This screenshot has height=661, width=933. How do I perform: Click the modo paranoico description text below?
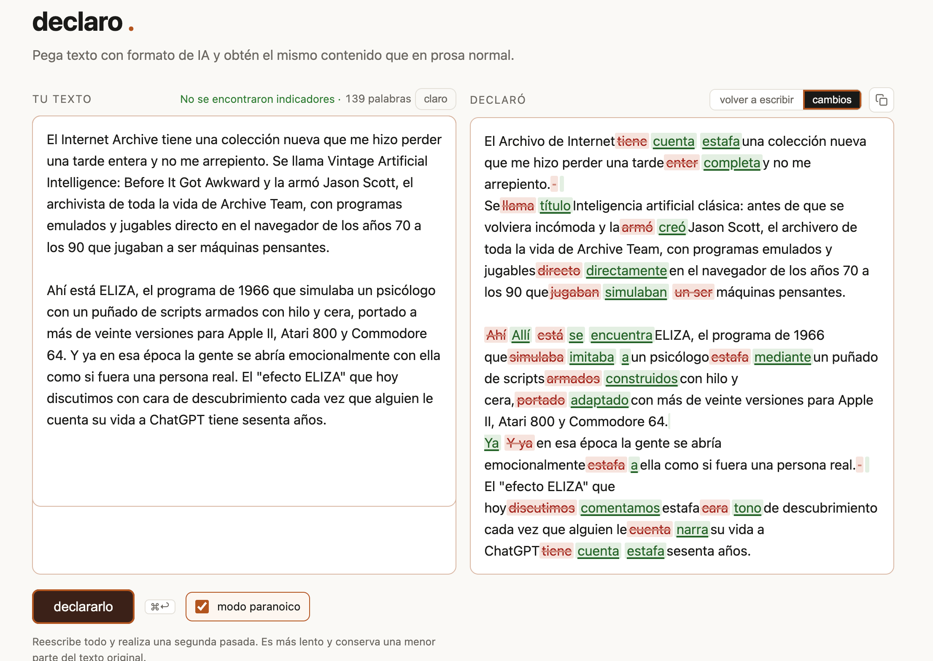(x=234, y=649)
